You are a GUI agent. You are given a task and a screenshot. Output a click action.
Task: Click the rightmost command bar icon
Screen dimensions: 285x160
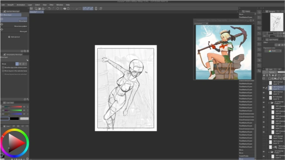[101, 9]
